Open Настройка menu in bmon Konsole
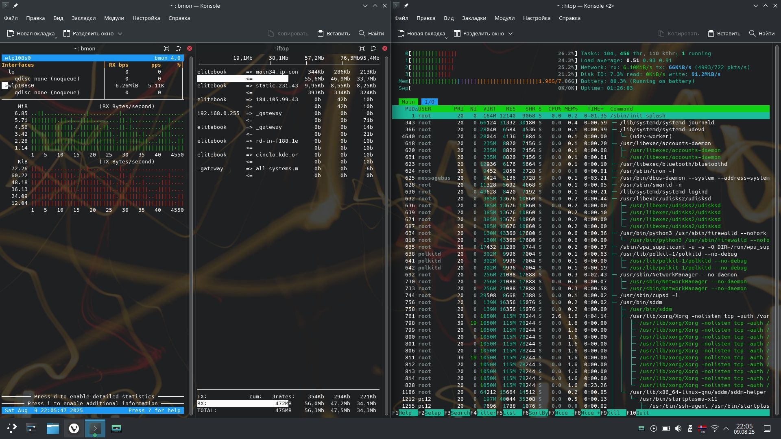The height and width of the screenshot is (439, 781). pos(146,18)
